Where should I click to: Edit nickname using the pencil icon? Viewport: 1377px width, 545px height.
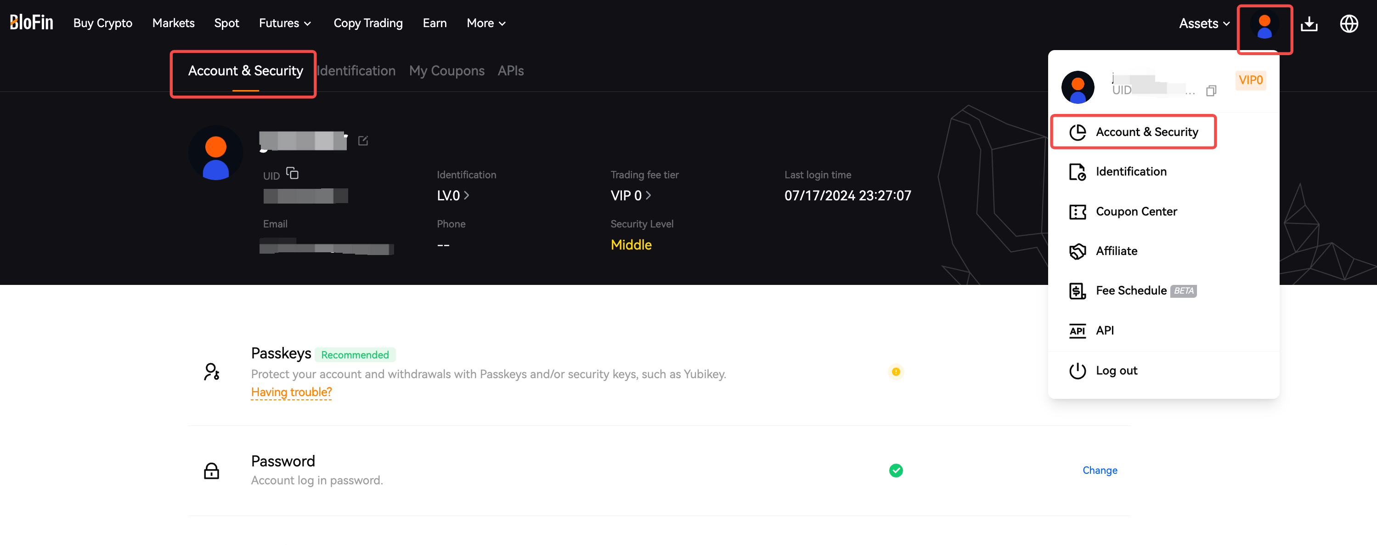pyautogui.click(x=363, y=141)
